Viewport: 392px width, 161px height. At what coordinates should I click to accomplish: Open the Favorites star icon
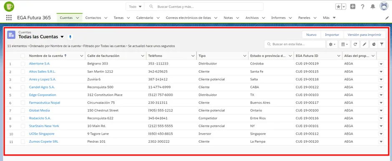tap(338, 7)
